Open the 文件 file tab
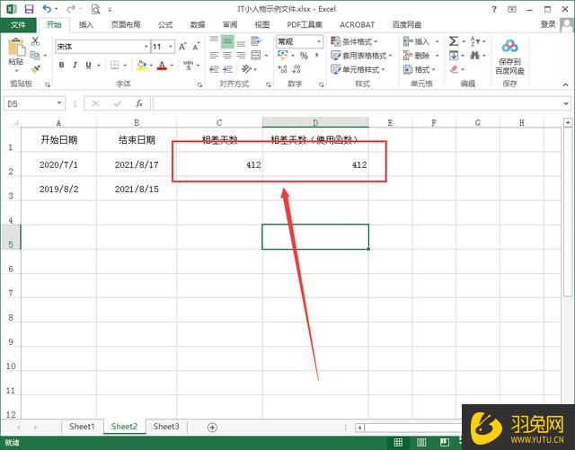The width and height of the screenshot is (575, 450). (x=18, y=24)
